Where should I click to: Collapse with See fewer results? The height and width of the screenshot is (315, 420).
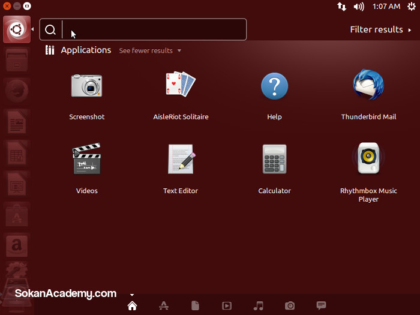[x=150, y=50]
